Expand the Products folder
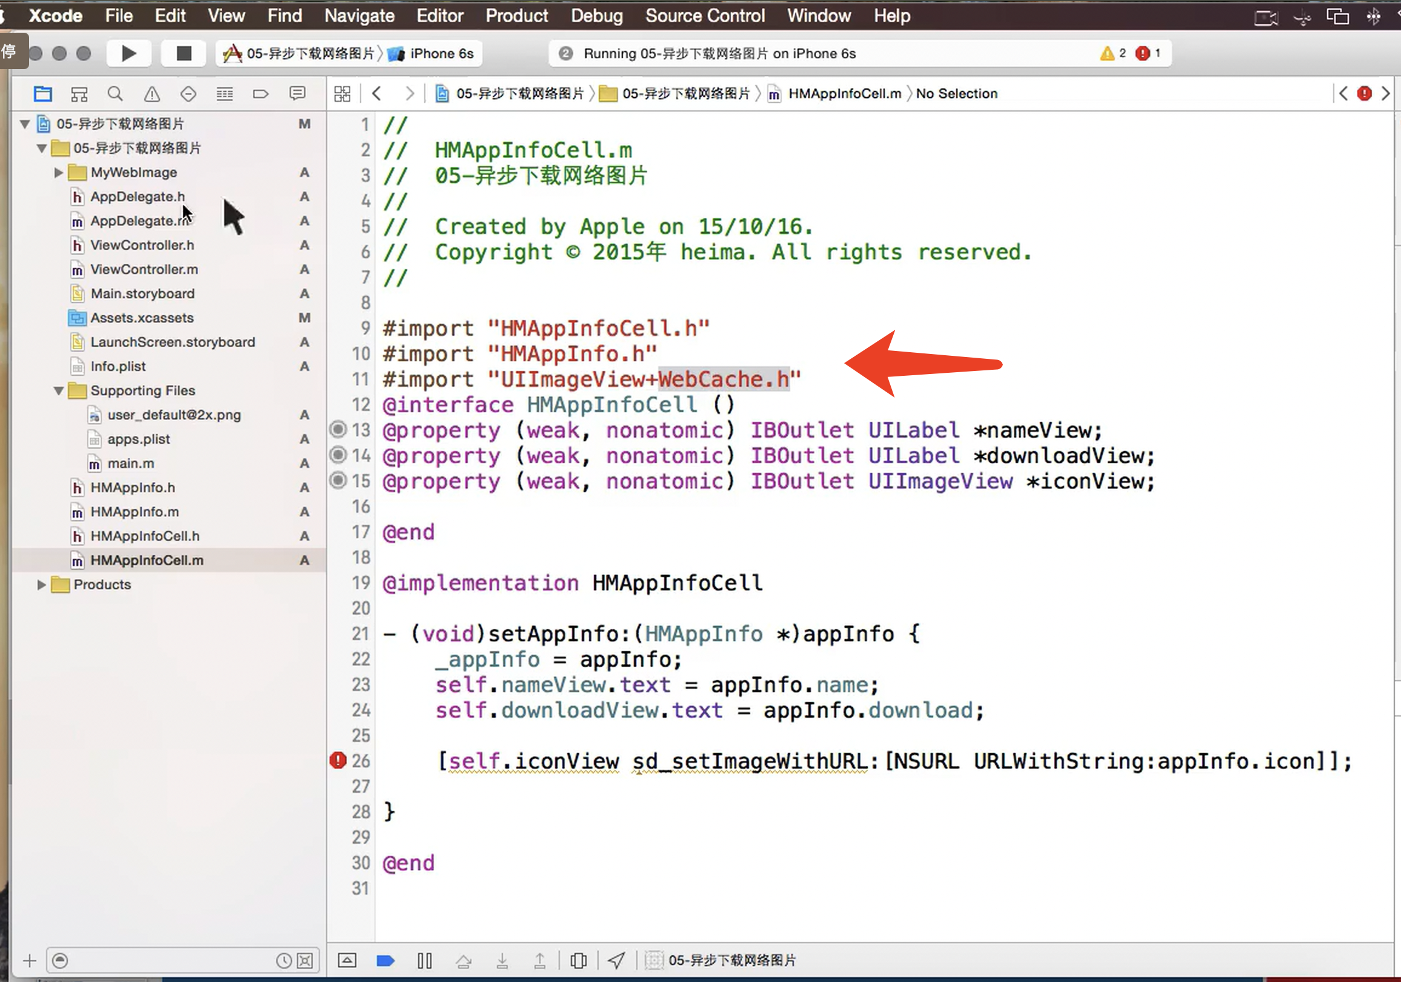Image resolution: width=1401 pixels, height=982 pixels. (x=41, y=585)
